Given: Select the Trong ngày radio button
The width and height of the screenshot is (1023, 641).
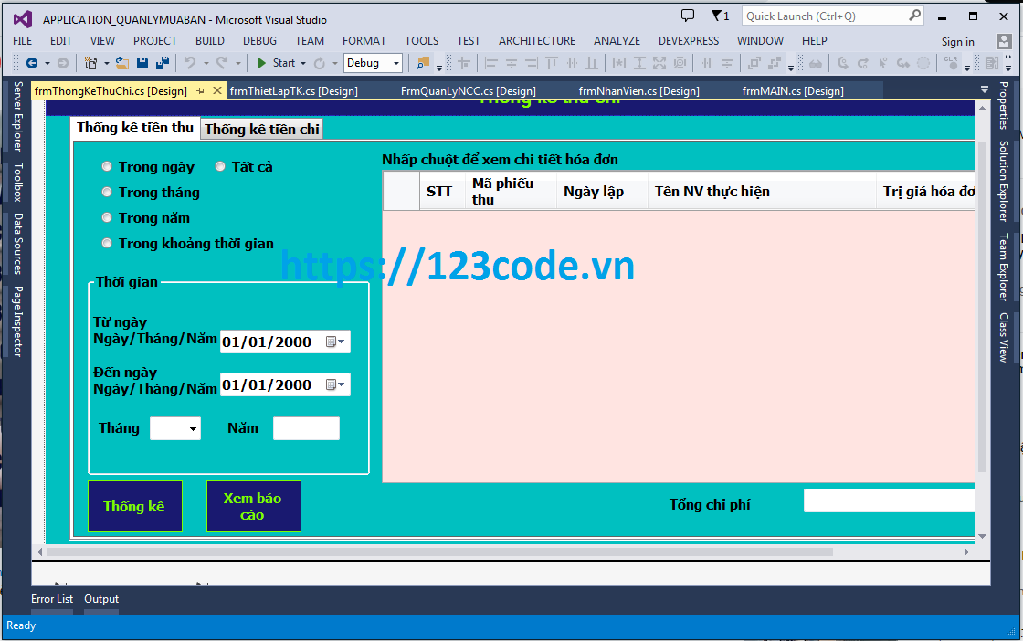Looking at the screenshot, I should pos(107,166).
